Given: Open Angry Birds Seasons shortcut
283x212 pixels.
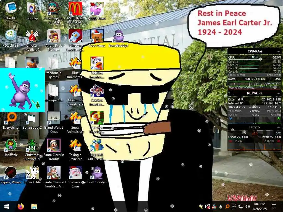Looking at the screenshot, I should pyautogui.click(x=54, y=40).
